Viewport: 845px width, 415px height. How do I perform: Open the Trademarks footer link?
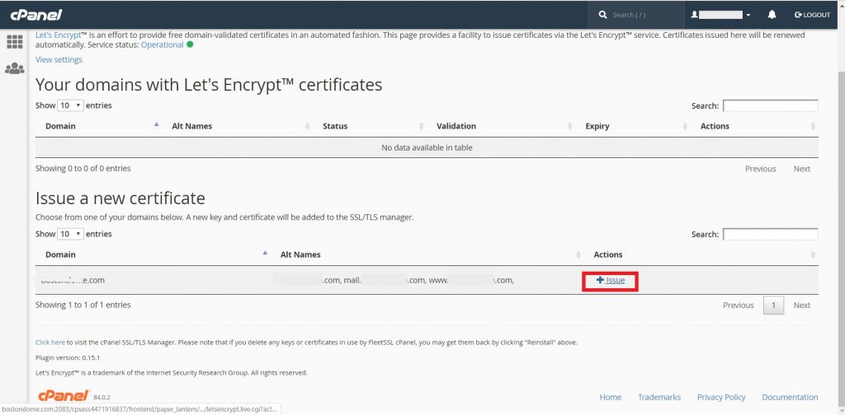coord(659,397)
